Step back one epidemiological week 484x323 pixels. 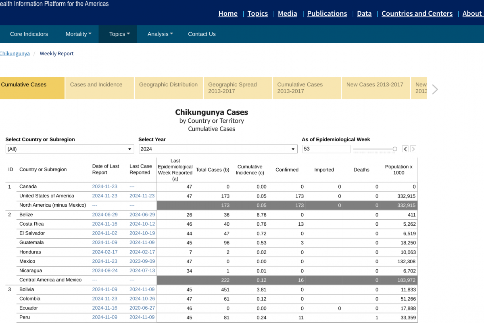(405, 149)
